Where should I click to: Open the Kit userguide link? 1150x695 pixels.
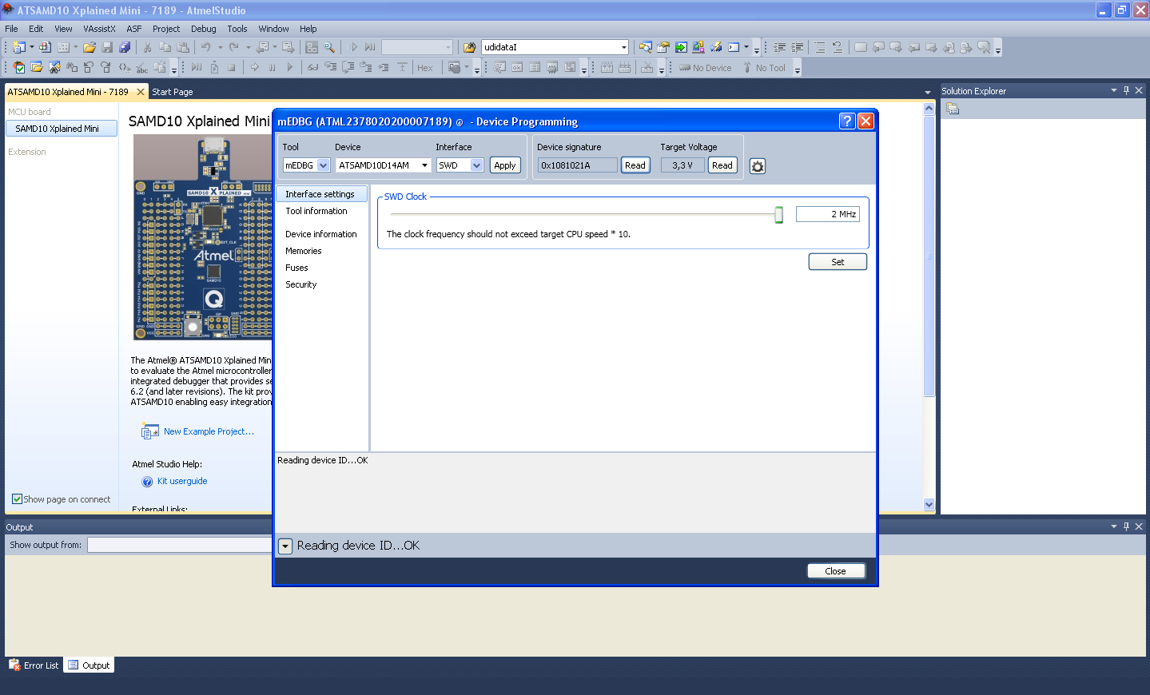click(182, 481)
